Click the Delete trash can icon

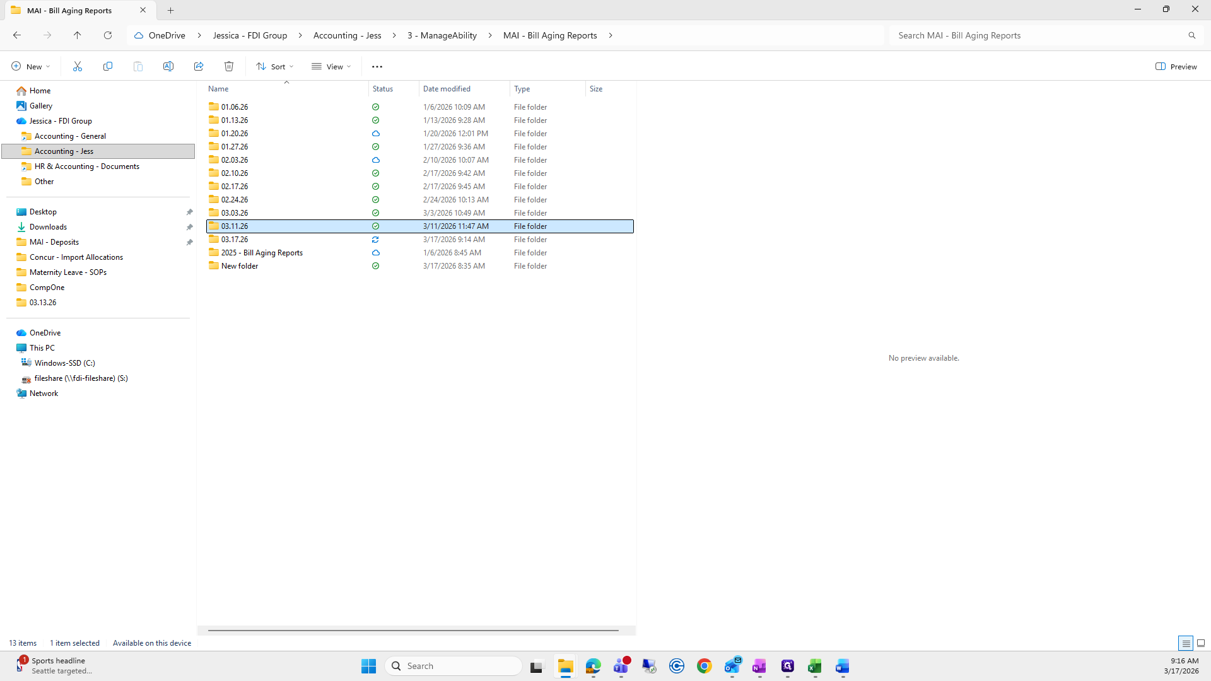point(229,66)
